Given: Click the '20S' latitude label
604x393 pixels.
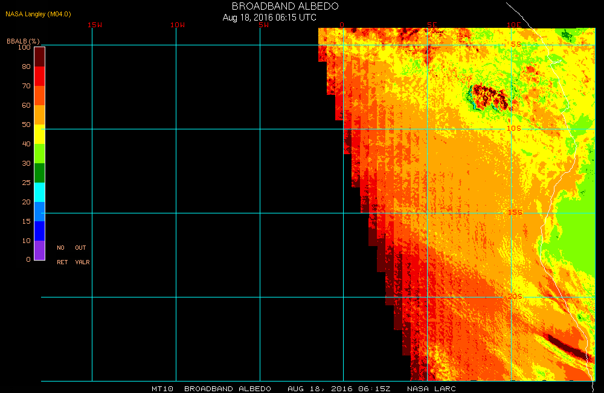Looking at the screenshot, I should pyautogui.click(x=515, y=296).
